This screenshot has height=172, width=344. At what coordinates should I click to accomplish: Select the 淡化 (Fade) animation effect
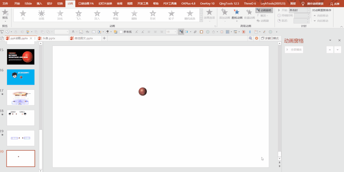pyautogui.click(x=60, y=15)
